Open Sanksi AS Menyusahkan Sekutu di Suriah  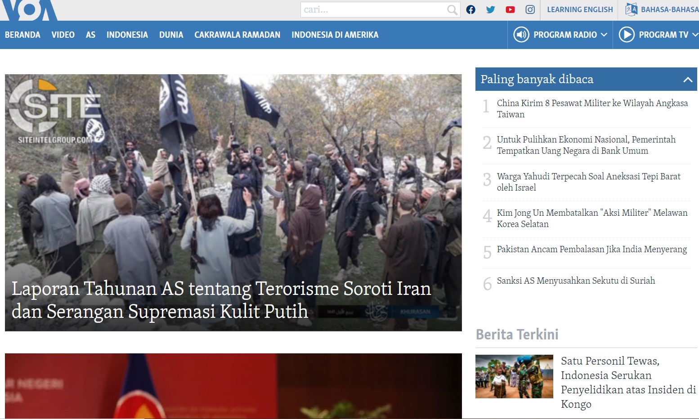[576, 281]
